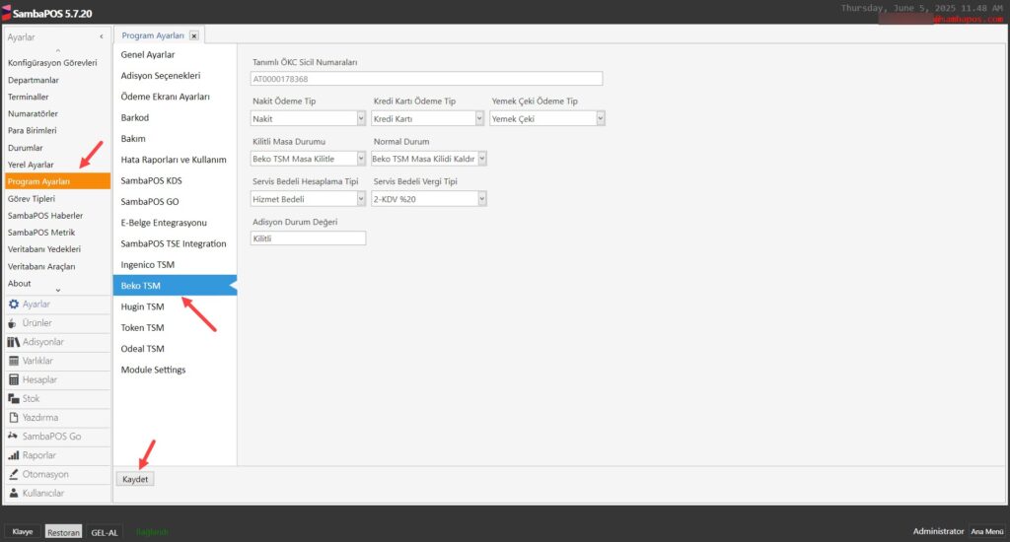Image resolution: width=1010 pixels, height=542 pixels.
Task: Click the GEL-AL department button
Action: (105, 532)
